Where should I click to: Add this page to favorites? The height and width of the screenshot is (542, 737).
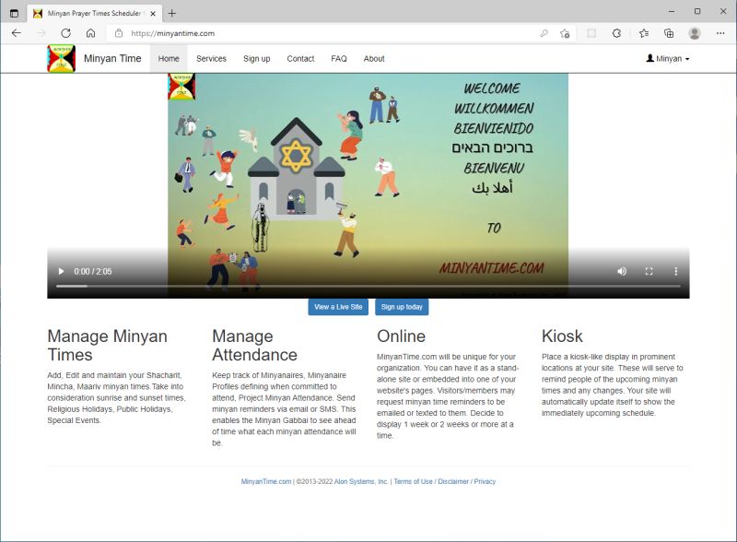tap(565, 33)
